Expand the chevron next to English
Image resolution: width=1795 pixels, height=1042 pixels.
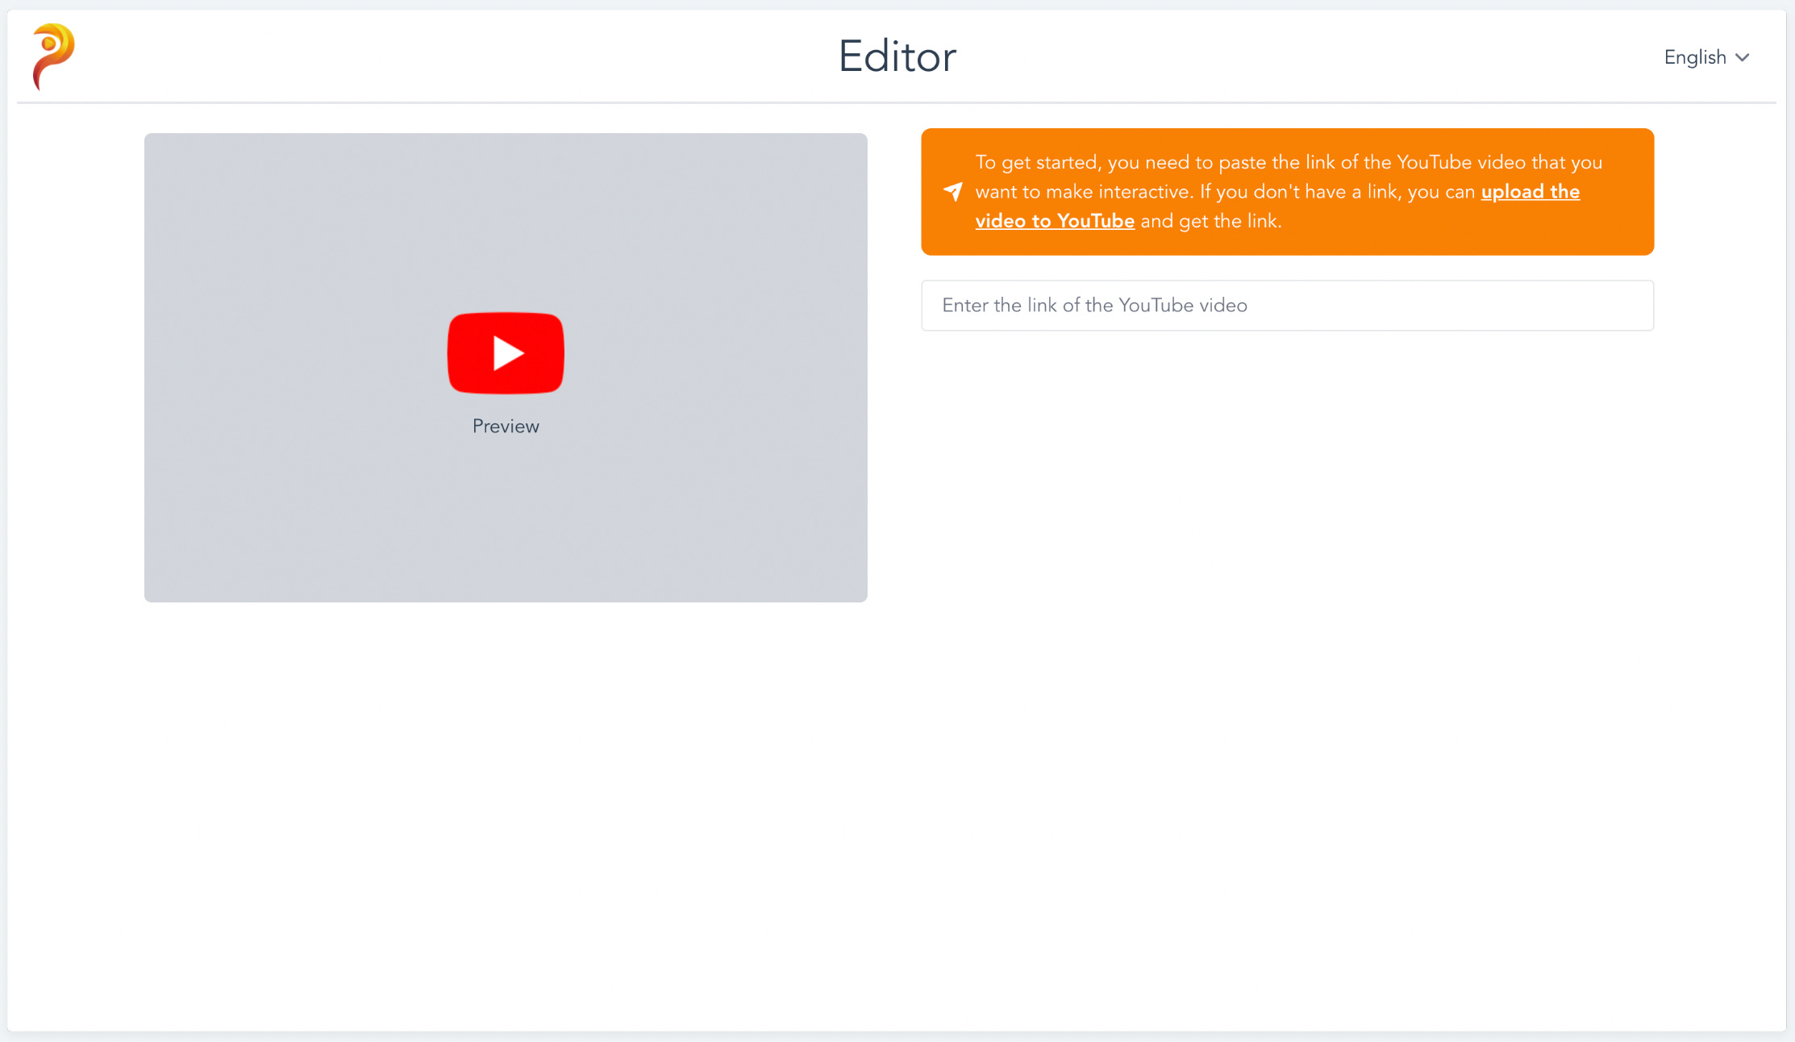1743,58
